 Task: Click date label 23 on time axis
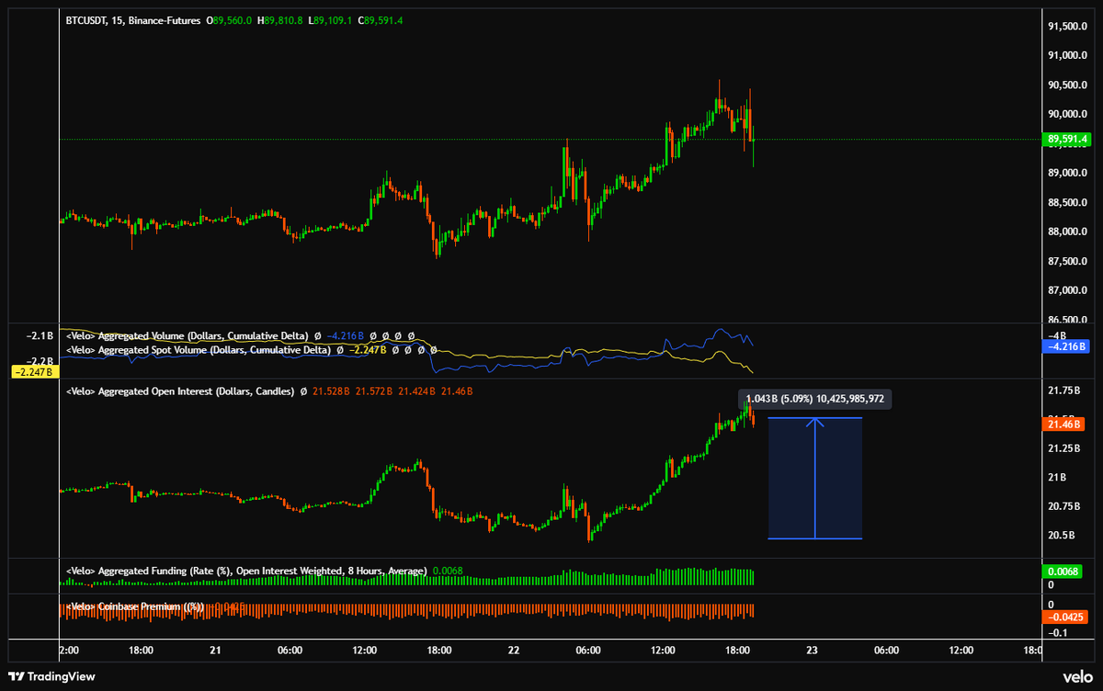pos(812,650)
